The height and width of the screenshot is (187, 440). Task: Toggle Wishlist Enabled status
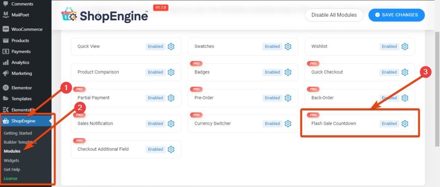click(x=389, y=46)
